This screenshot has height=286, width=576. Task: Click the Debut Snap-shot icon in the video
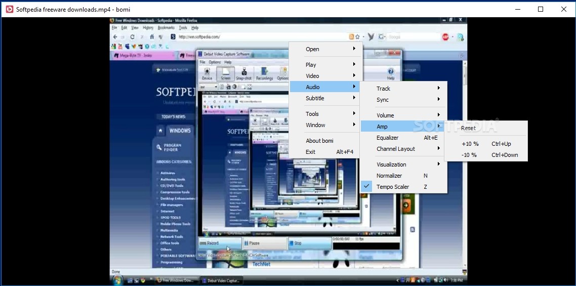point(243,74)
